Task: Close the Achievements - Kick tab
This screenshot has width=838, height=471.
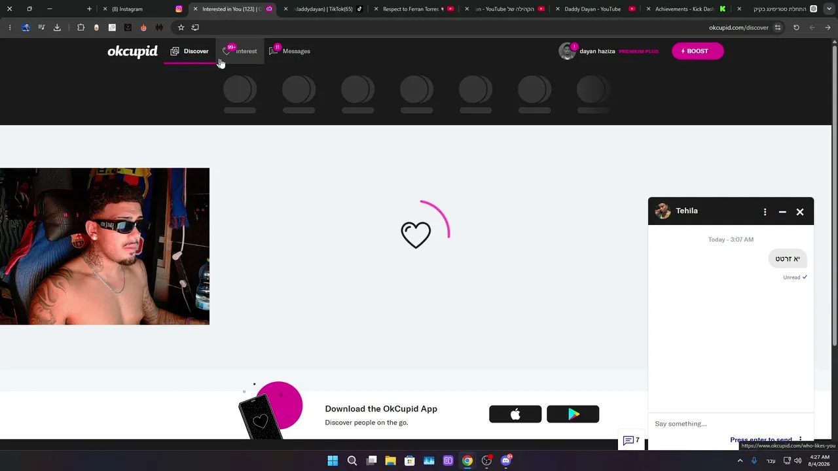Action: coord(648,9)
